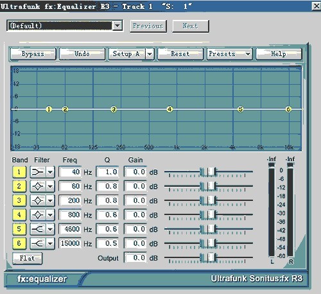321x294 pixels.
Task: Click the 40 Hz frequency field
Action: click(70, 172)
